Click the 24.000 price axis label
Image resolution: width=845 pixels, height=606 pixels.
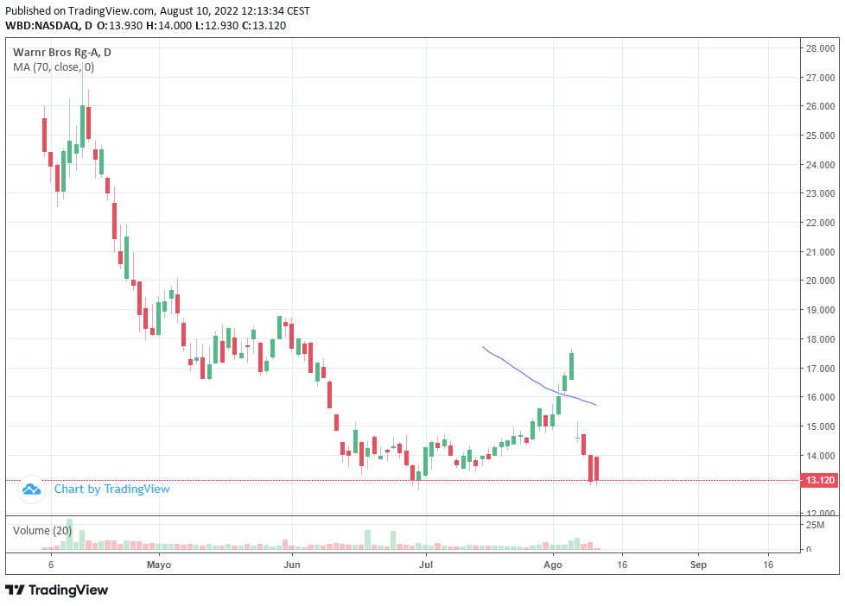[x=820, y=165]
